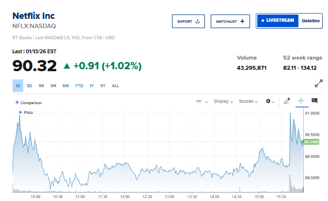Screen dimensions: 328x201
Task: Select the pencil drawing tool
Action: click(x=287, y=101)
